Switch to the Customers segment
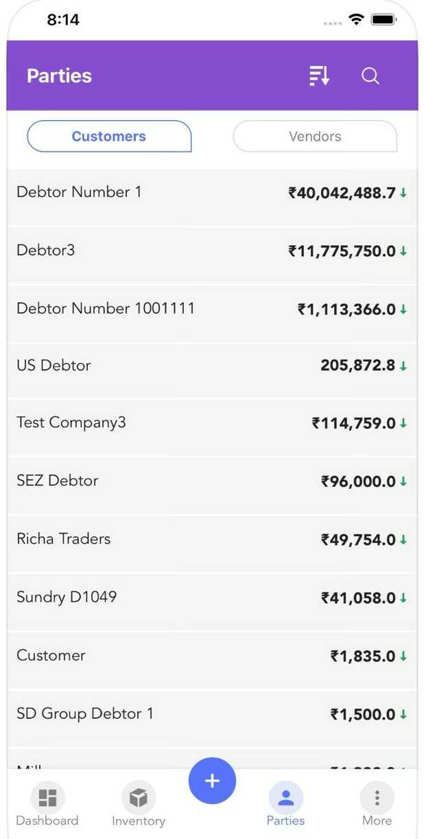Image resolution: width=424 pixels, height=839 pixels. (109, 136)
